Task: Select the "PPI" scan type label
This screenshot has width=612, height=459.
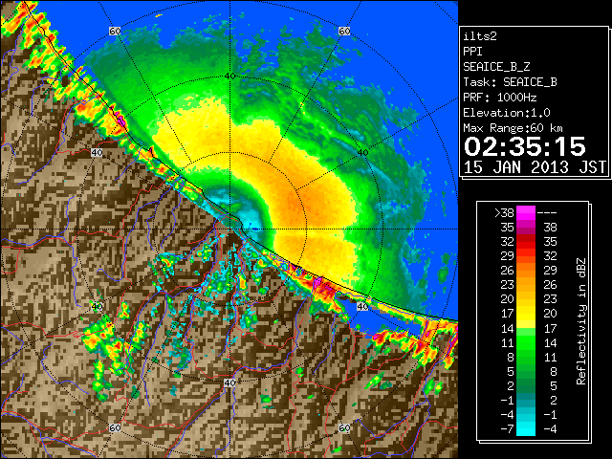Action: click(472, 52)
